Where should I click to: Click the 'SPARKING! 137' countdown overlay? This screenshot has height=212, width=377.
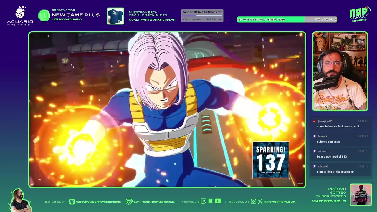271,160
